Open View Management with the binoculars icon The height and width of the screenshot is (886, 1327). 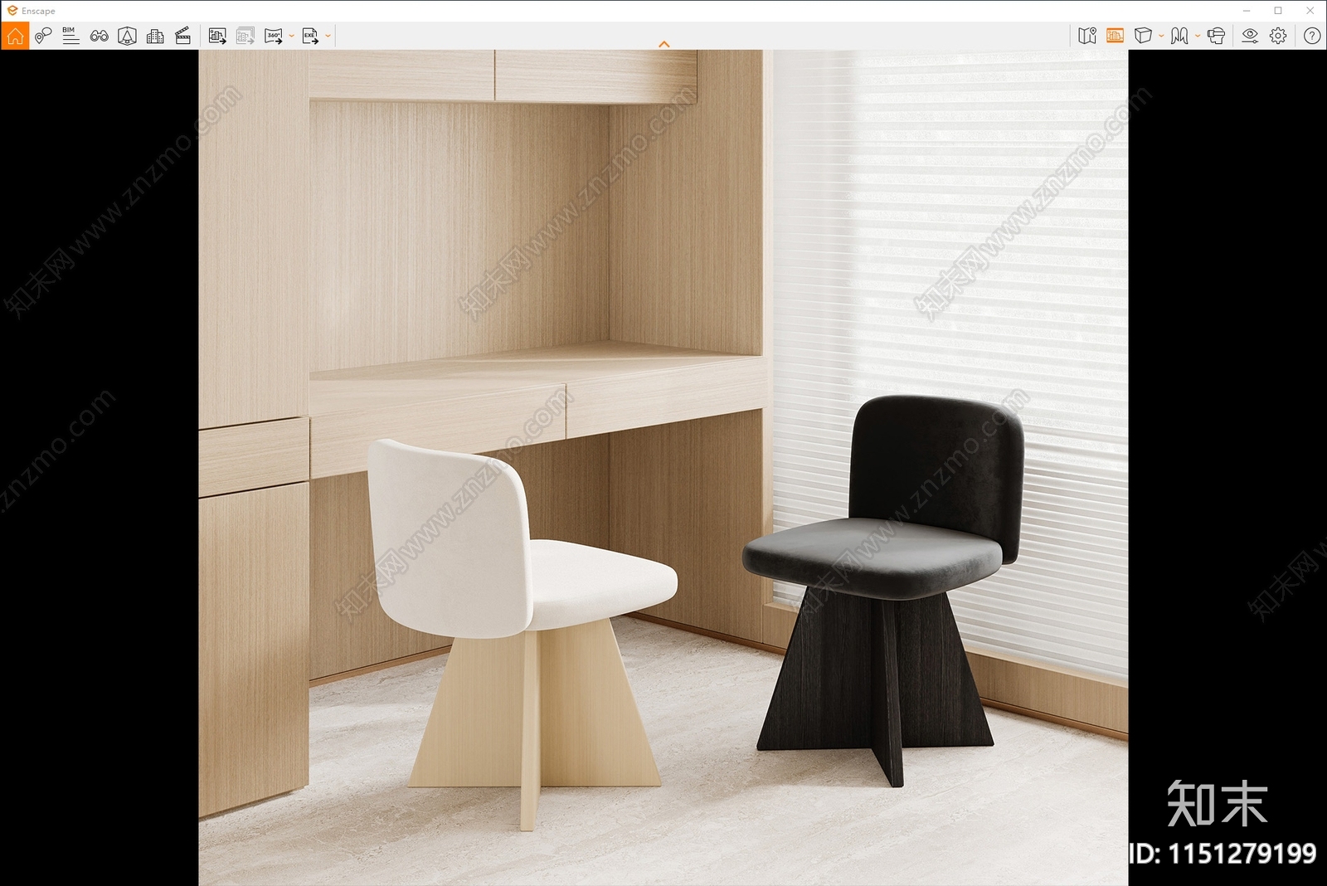click(x=100, y=36)
